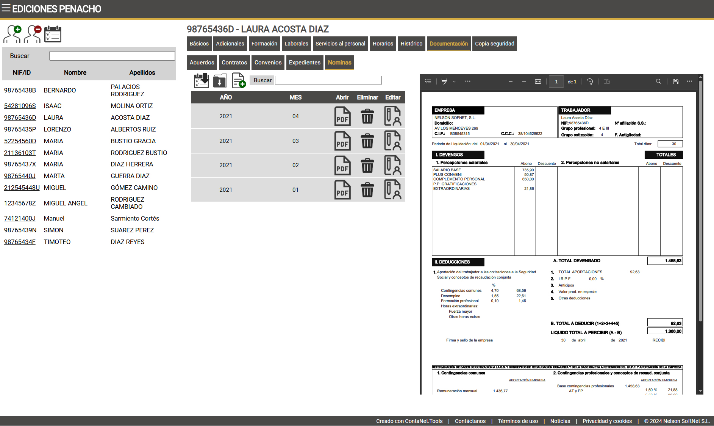Delete the payroll for month 03
The width and height of the screenshot is (714, 426).
tap(367, 141)
